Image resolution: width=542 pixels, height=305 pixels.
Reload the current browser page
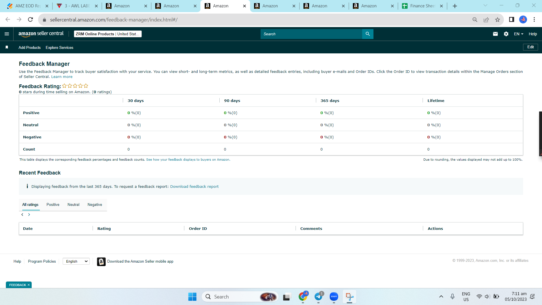tap(30, 19)
